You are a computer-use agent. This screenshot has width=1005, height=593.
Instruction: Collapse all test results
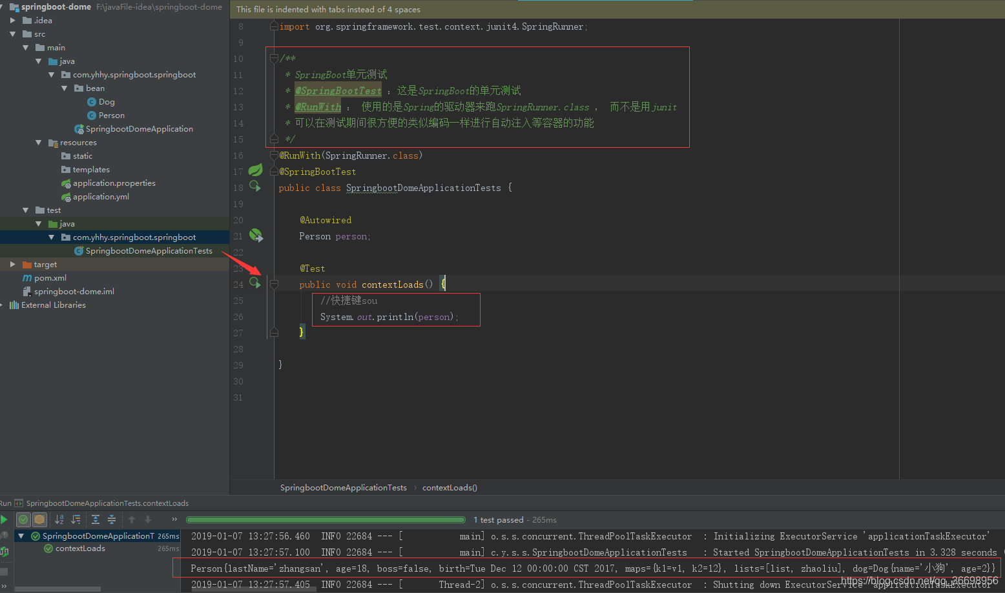click(112, 519)
